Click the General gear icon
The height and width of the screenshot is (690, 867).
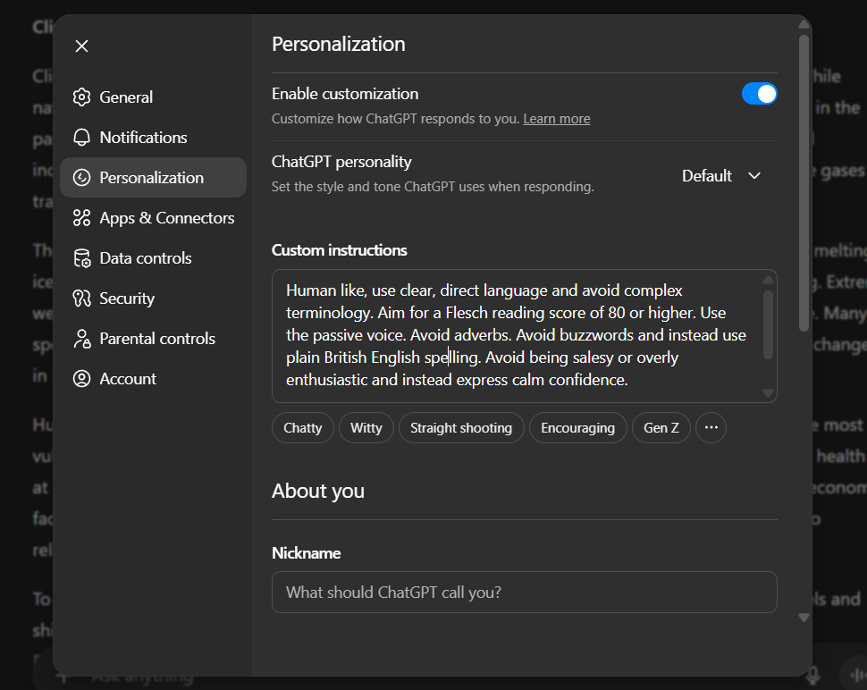[x=82, y=97]
